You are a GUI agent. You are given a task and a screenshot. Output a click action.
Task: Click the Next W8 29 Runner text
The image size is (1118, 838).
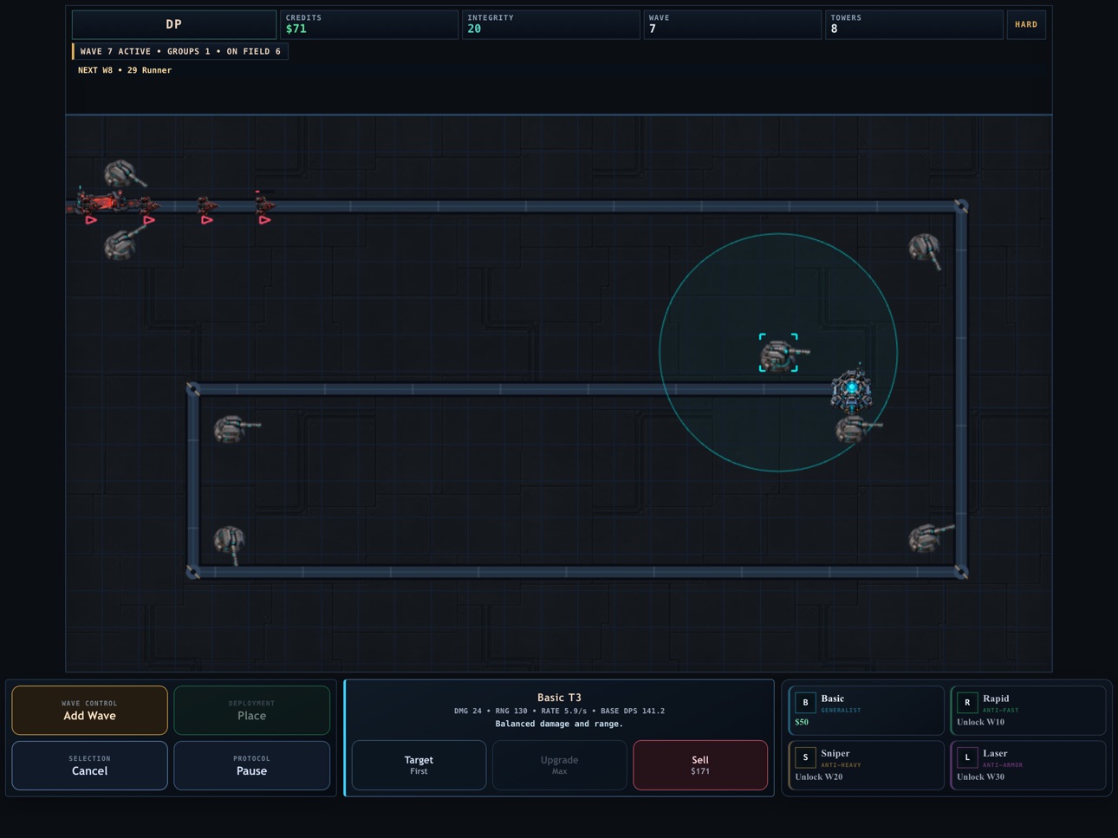(125, 70)
